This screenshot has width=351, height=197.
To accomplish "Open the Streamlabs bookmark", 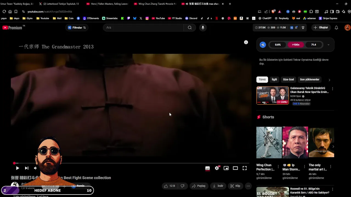I will 110,18.
